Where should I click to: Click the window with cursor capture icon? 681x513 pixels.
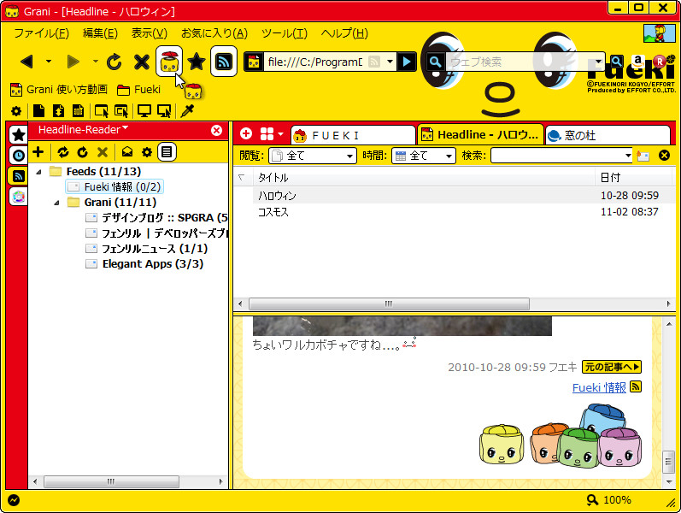click(102, 111)
